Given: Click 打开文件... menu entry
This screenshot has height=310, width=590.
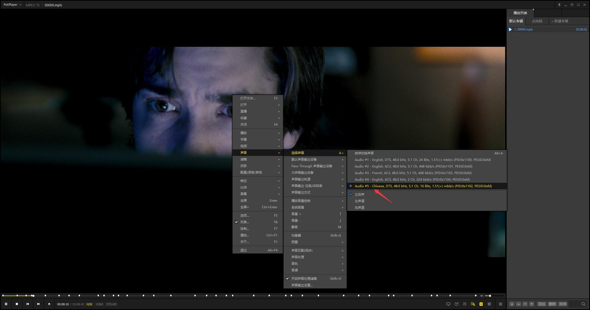Looking at the screenshot, I should click(258, 98).
